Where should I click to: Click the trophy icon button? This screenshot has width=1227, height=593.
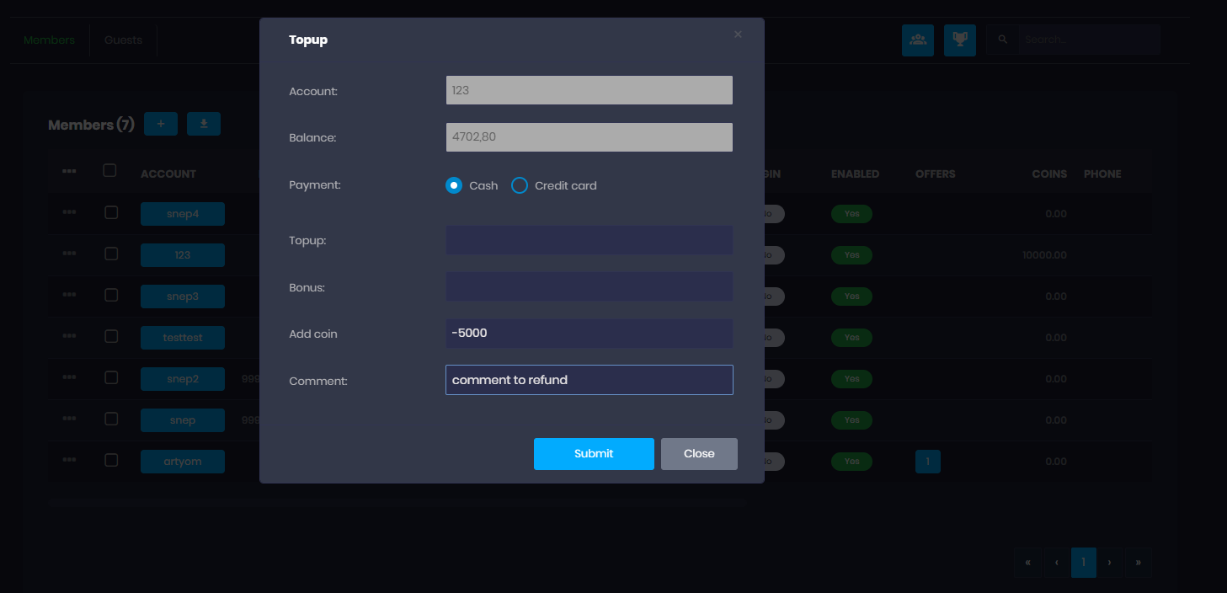pyautogui.click(x=959, y=40)
